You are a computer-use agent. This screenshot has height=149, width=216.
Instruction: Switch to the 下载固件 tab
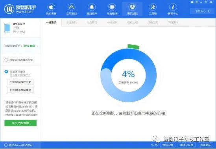click(173, 22)
